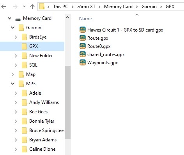This screenshot has height=155, width=184.
Task: Expand the Adele folder node
Action: (x=16, y=93)
